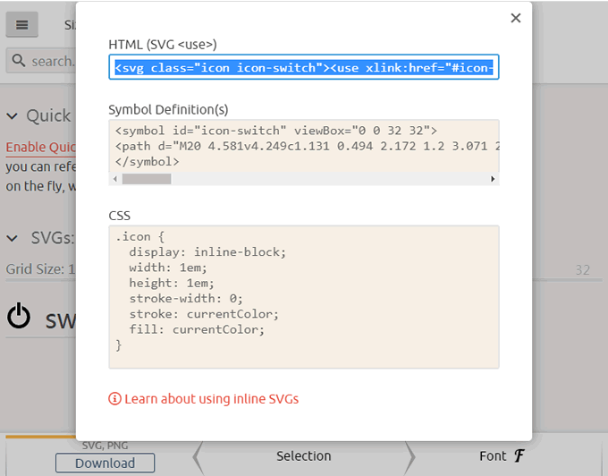The width and height of the screenshot is (608, 476).
Task: Focus the HTML SVG use code field
Action: pos(303,67)
